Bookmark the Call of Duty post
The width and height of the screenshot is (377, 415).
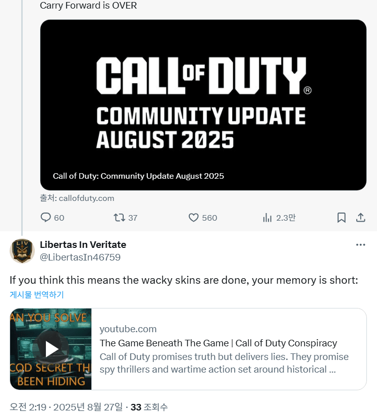(341, 218)
